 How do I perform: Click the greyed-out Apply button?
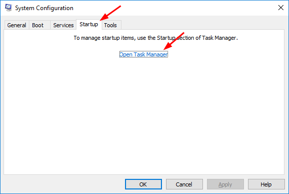click(225, 184)
